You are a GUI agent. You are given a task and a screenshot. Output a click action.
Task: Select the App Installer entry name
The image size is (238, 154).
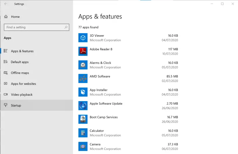click(98, 90)
